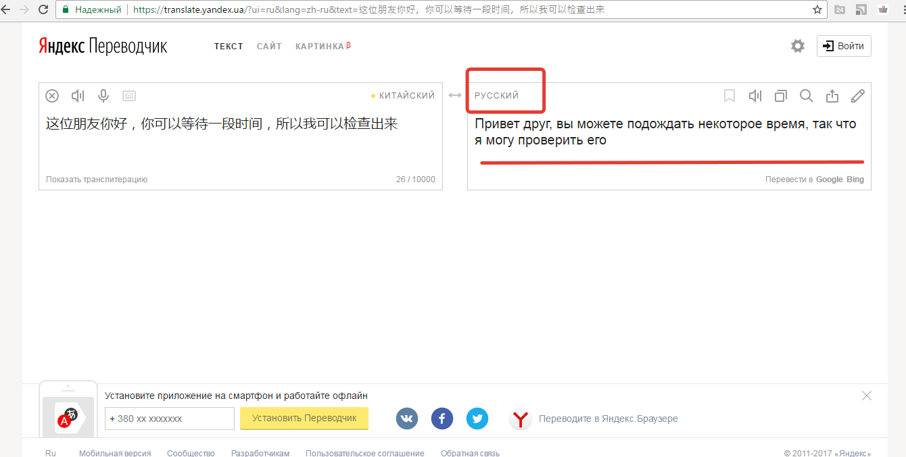Image resolution: width=906 pixels, height=457 pixels.
Task: Open Мобильная версия footer link
Action: [115, 454]
